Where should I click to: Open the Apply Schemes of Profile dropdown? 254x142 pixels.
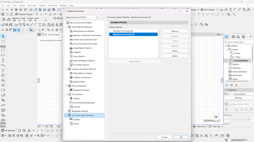81,17
